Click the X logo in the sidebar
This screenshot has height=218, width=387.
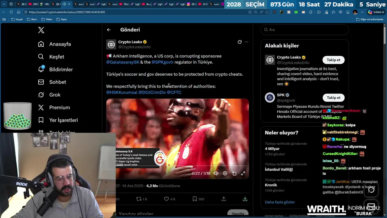pos(41,30)
